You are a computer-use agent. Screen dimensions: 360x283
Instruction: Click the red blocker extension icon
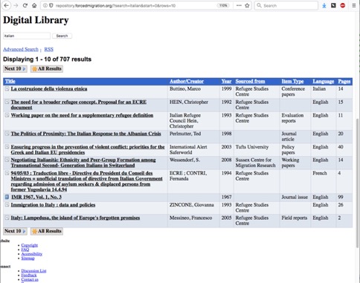pyautogui.click(x=343, y=5)
